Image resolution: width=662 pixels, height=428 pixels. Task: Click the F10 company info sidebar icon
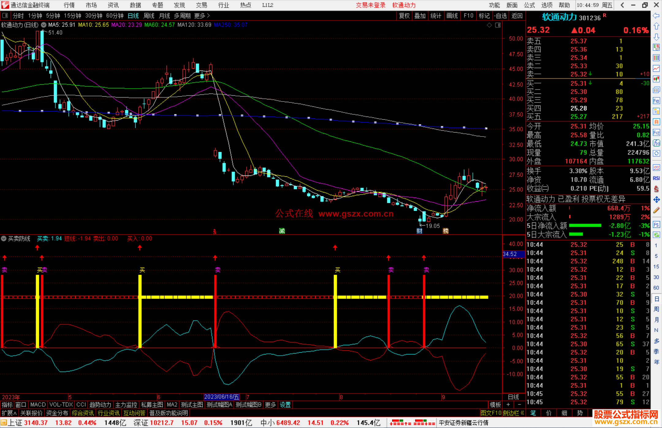[x=656, y=101]
